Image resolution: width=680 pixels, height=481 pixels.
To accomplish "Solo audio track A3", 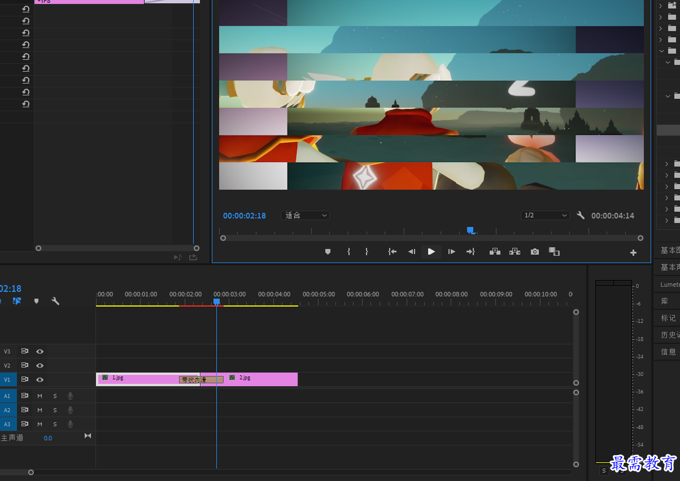I will pos(55,424).
